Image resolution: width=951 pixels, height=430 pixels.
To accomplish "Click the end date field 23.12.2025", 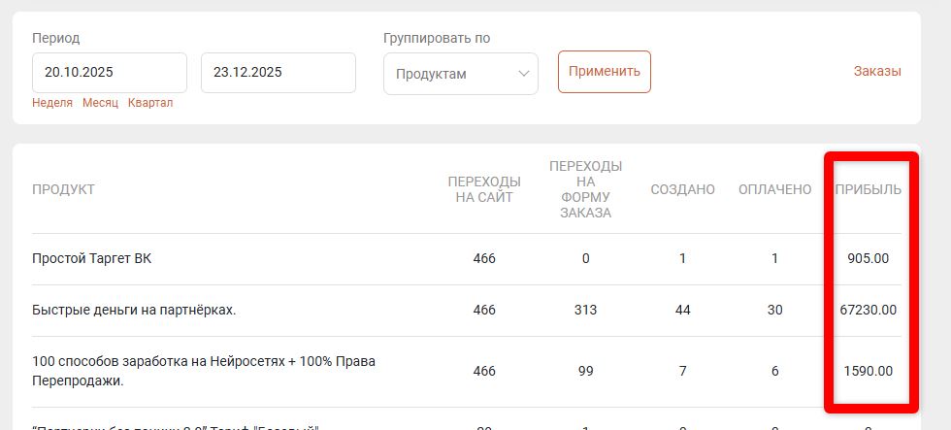I will 278,73.
